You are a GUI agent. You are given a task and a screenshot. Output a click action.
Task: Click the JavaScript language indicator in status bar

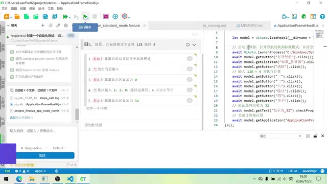tap(309, 171)
